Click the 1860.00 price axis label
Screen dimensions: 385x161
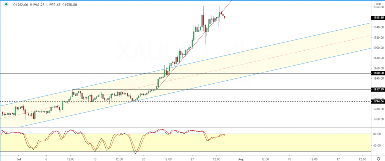tap(378, 68)
